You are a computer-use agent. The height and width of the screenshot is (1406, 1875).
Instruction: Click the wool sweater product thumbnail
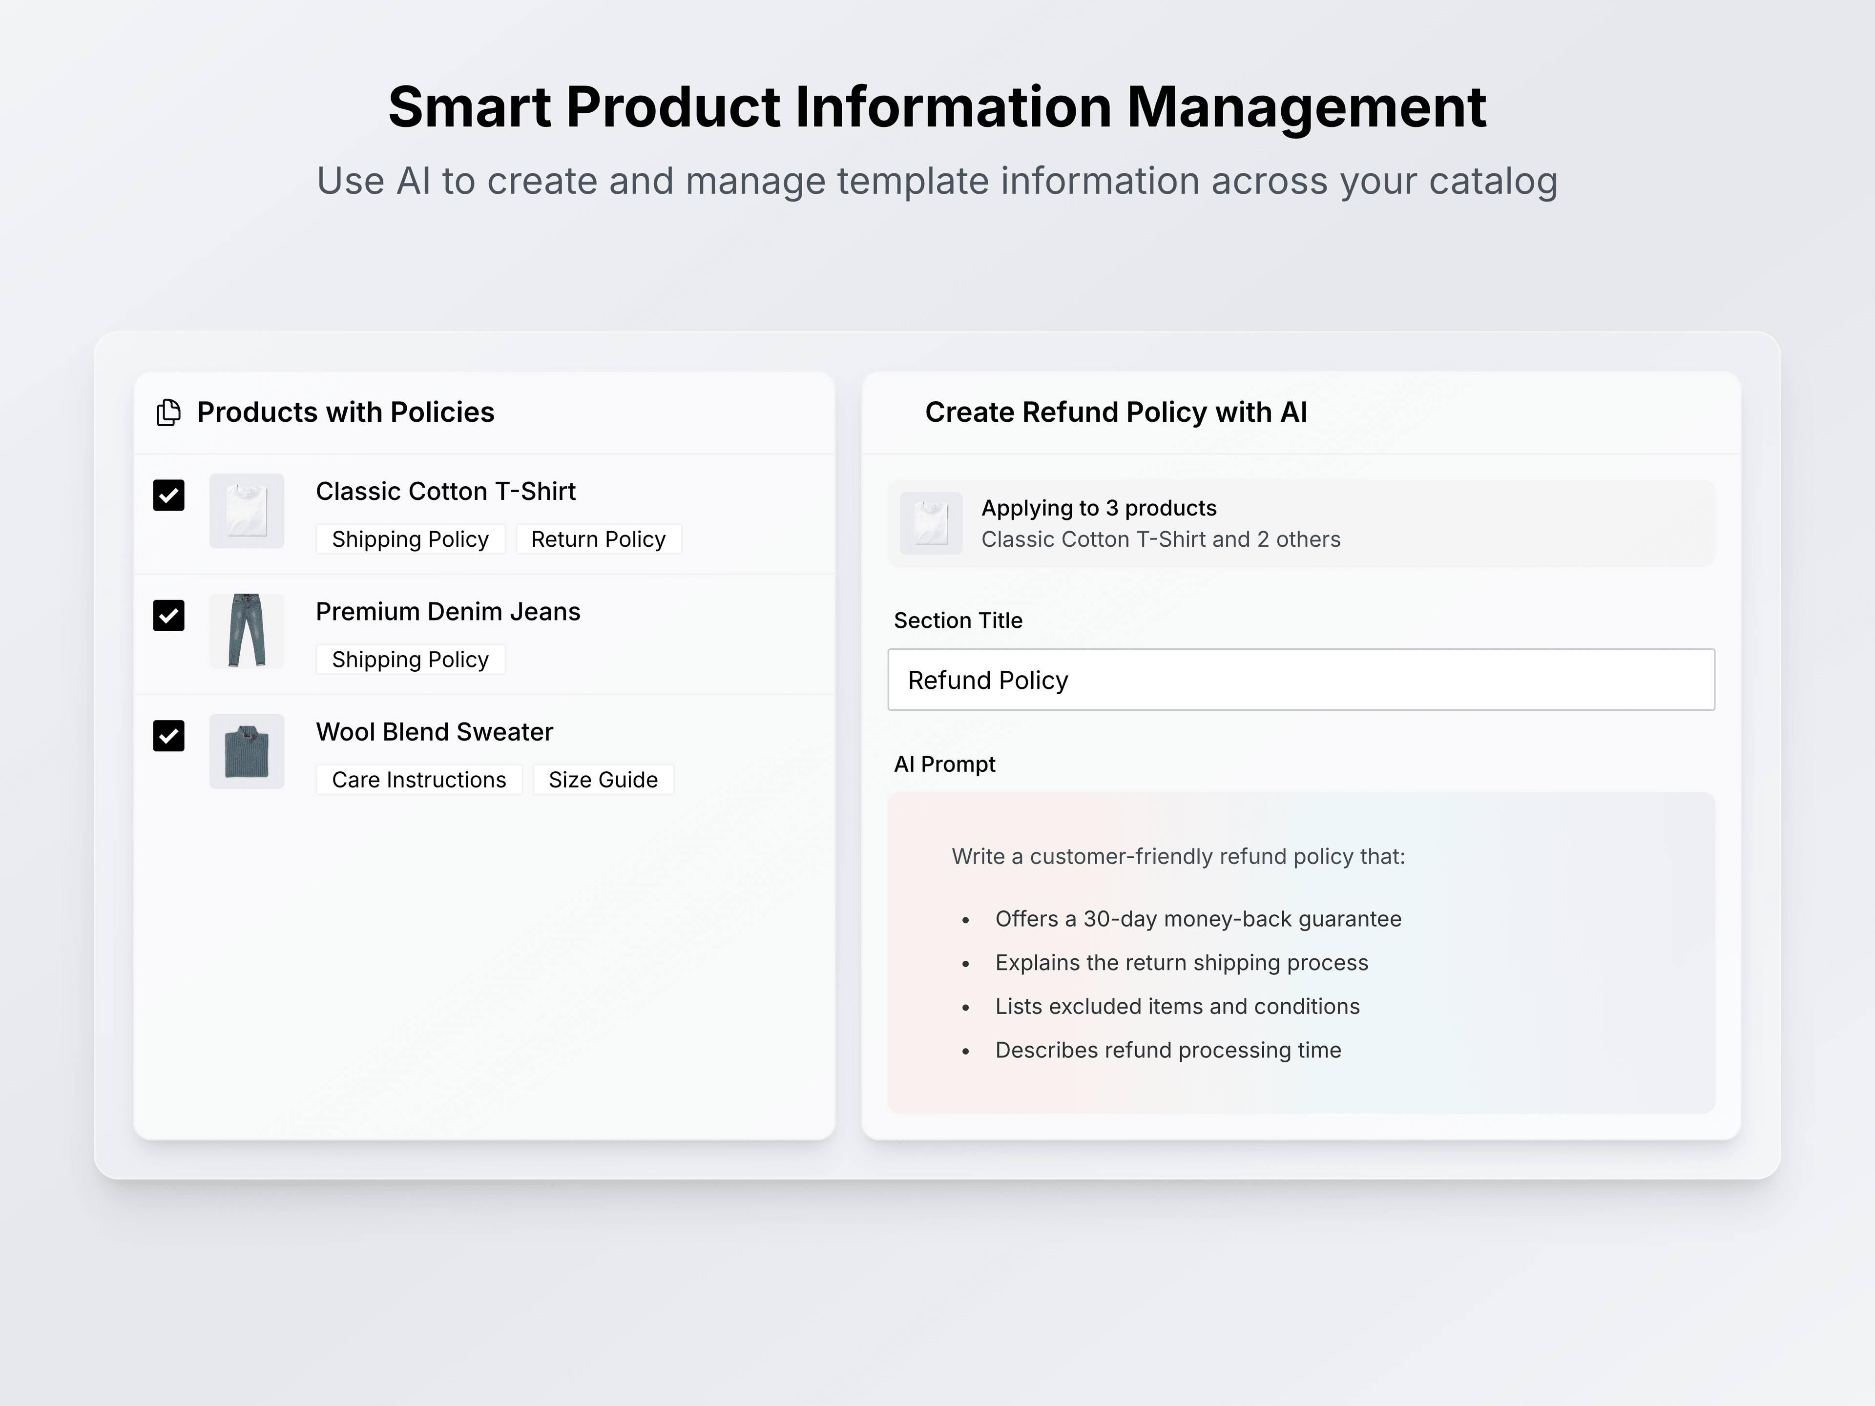pyautogui.click(x=247, y=751)
